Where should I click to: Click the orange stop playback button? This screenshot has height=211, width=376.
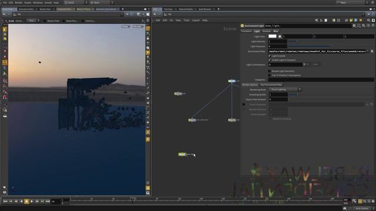[26, 202]
